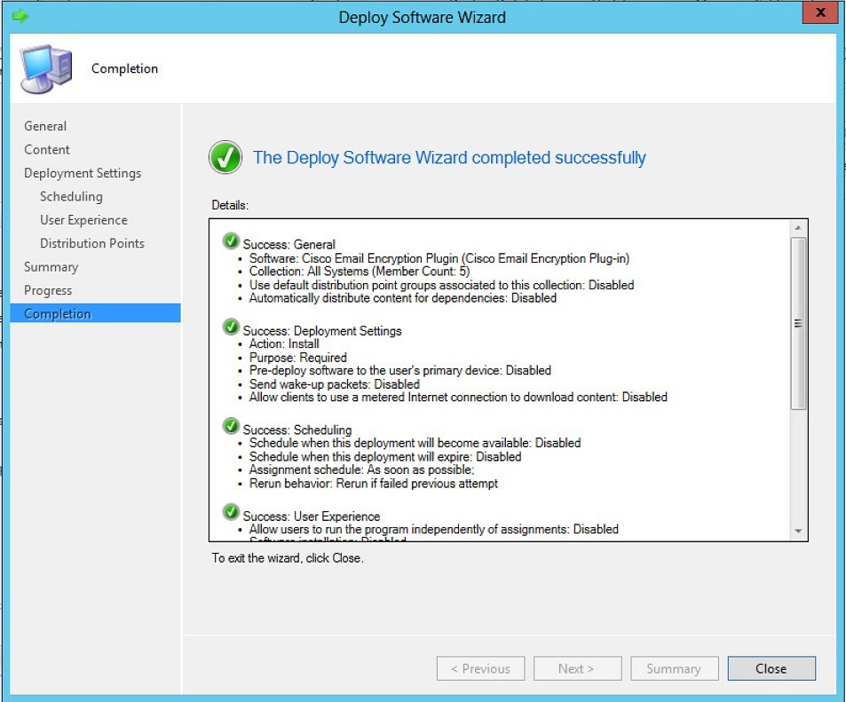Select the highlighted Completion step

coord(58,313)
